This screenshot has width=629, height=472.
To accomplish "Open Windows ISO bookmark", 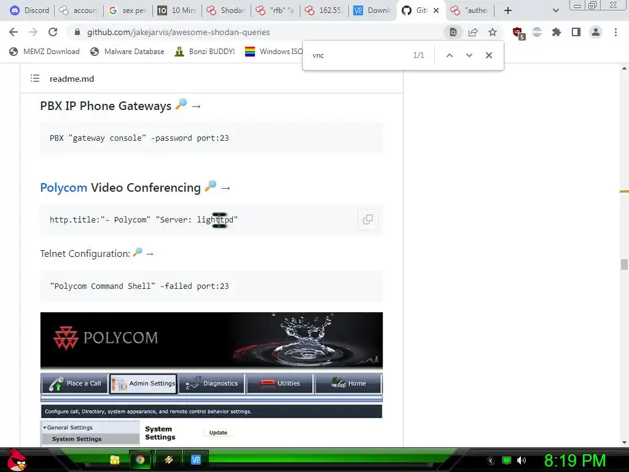I will [274, 52].
